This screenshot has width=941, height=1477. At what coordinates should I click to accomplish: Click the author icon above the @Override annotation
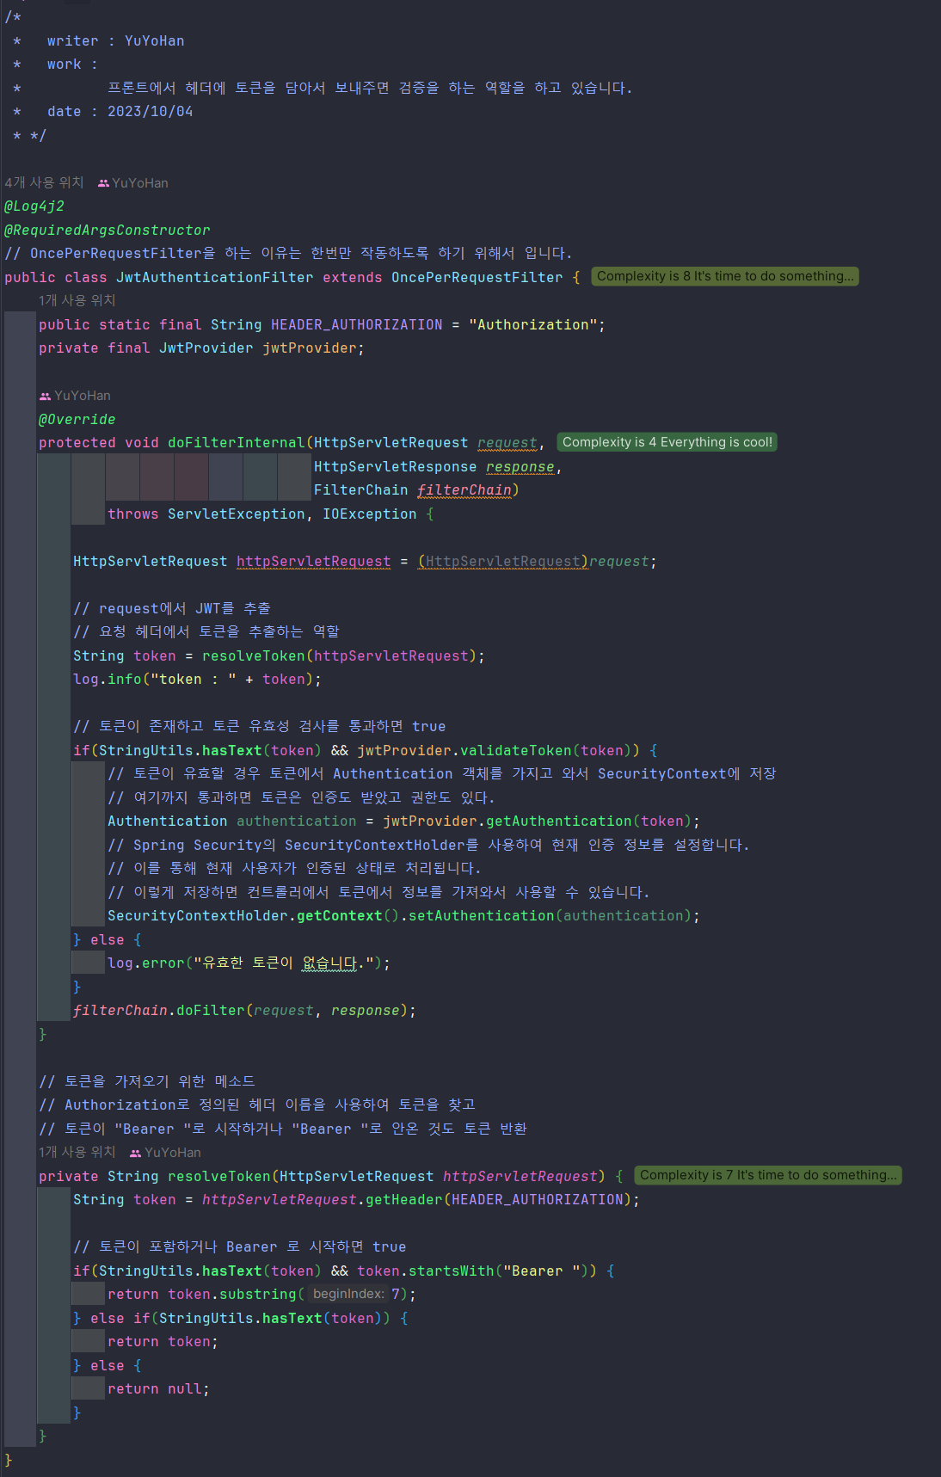(x=45, y=396)
